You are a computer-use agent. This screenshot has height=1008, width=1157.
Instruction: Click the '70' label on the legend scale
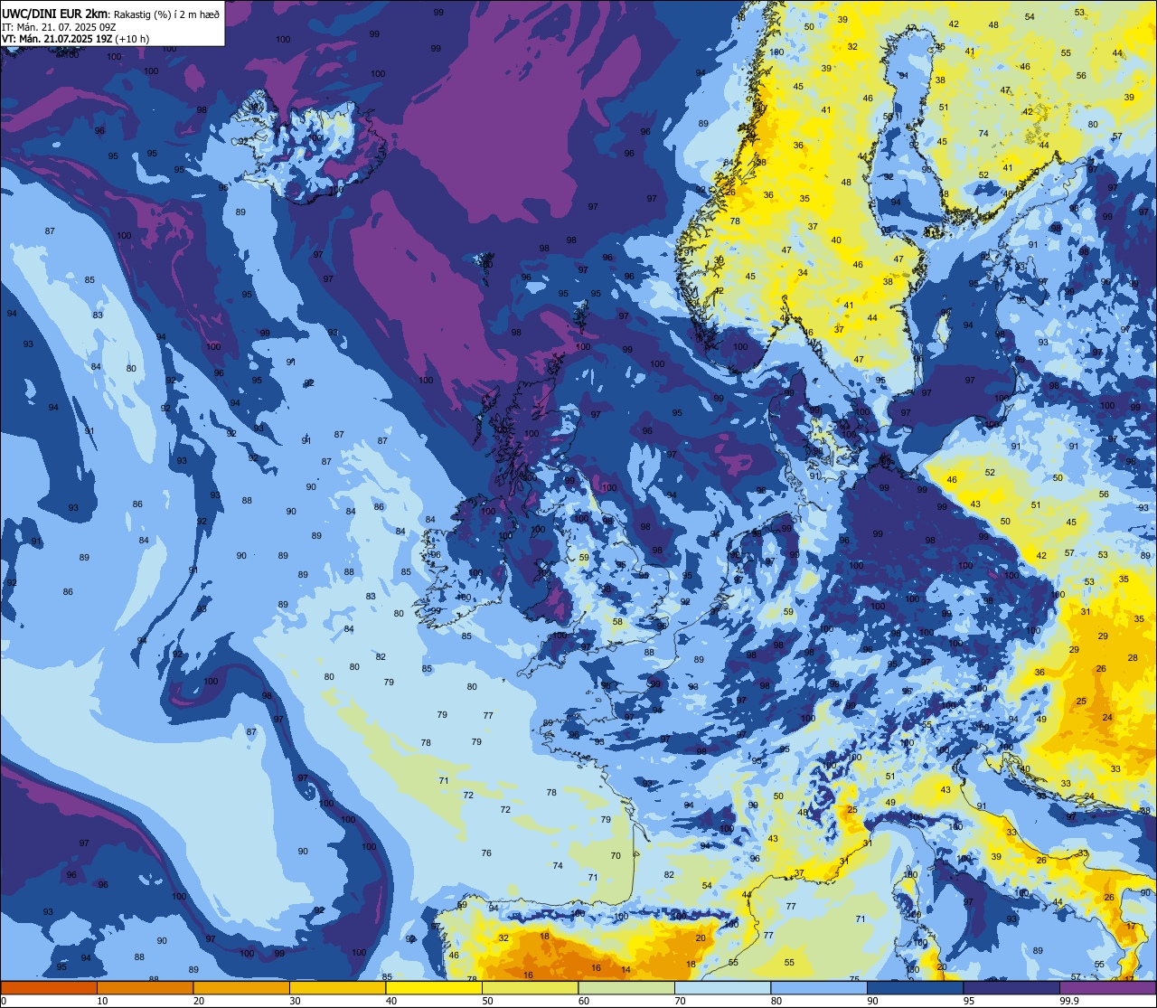pyautogui.click(x=680, y=1001)
